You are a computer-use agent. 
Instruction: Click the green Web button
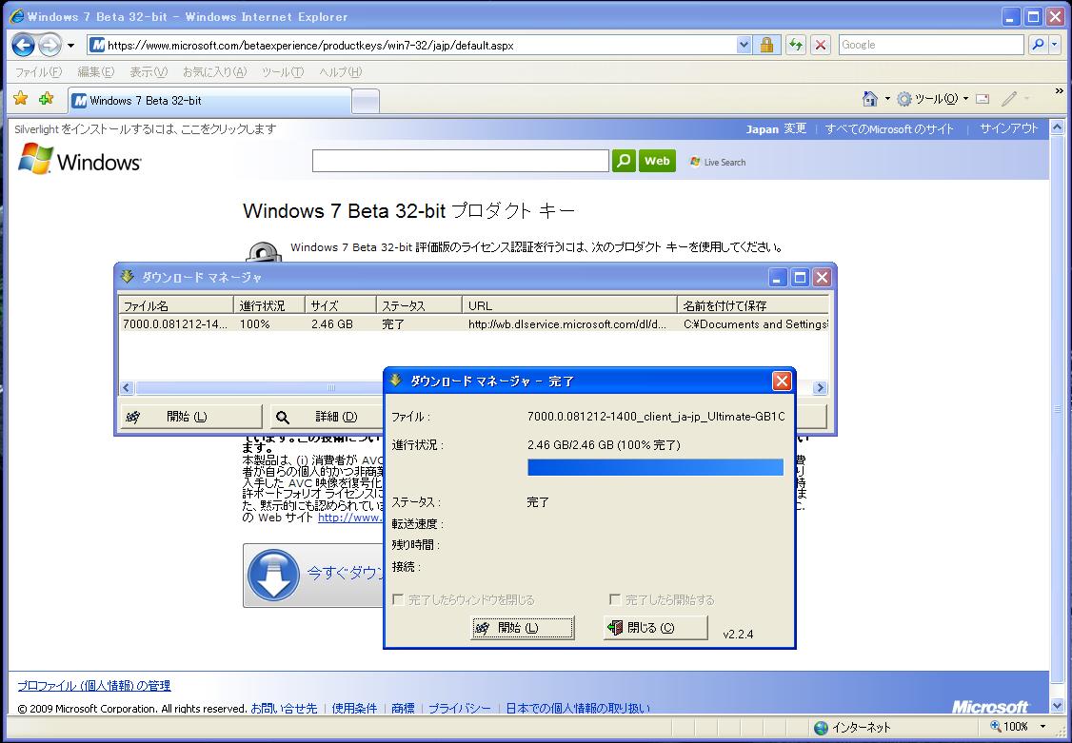pyautogui.click(x=657, y=161)
